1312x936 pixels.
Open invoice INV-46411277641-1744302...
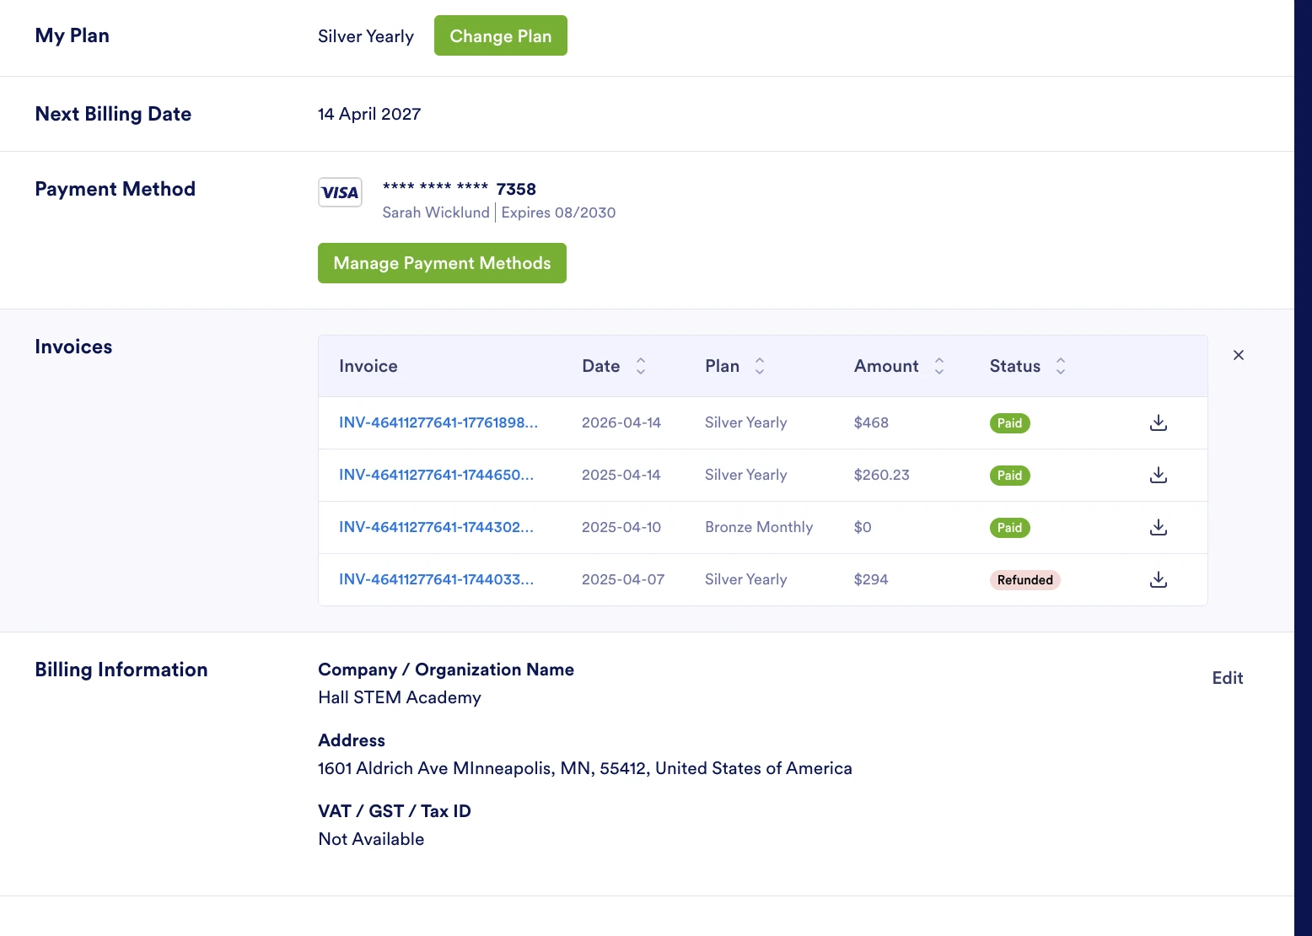pyautogui.click(x=436, y=527)
